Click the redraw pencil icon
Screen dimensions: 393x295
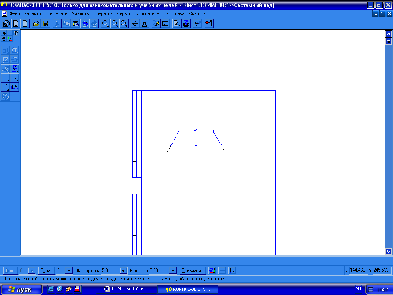156,23
